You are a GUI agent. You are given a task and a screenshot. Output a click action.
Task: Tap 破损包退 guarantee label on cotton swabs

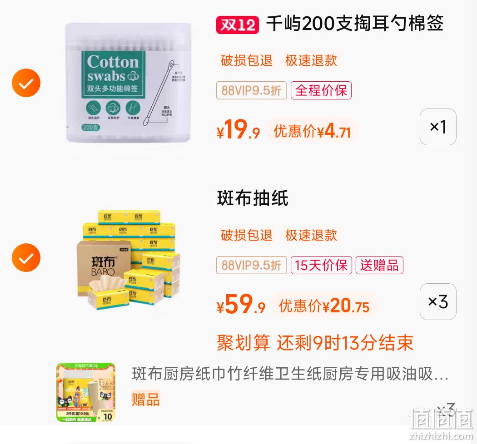(246, 60)
